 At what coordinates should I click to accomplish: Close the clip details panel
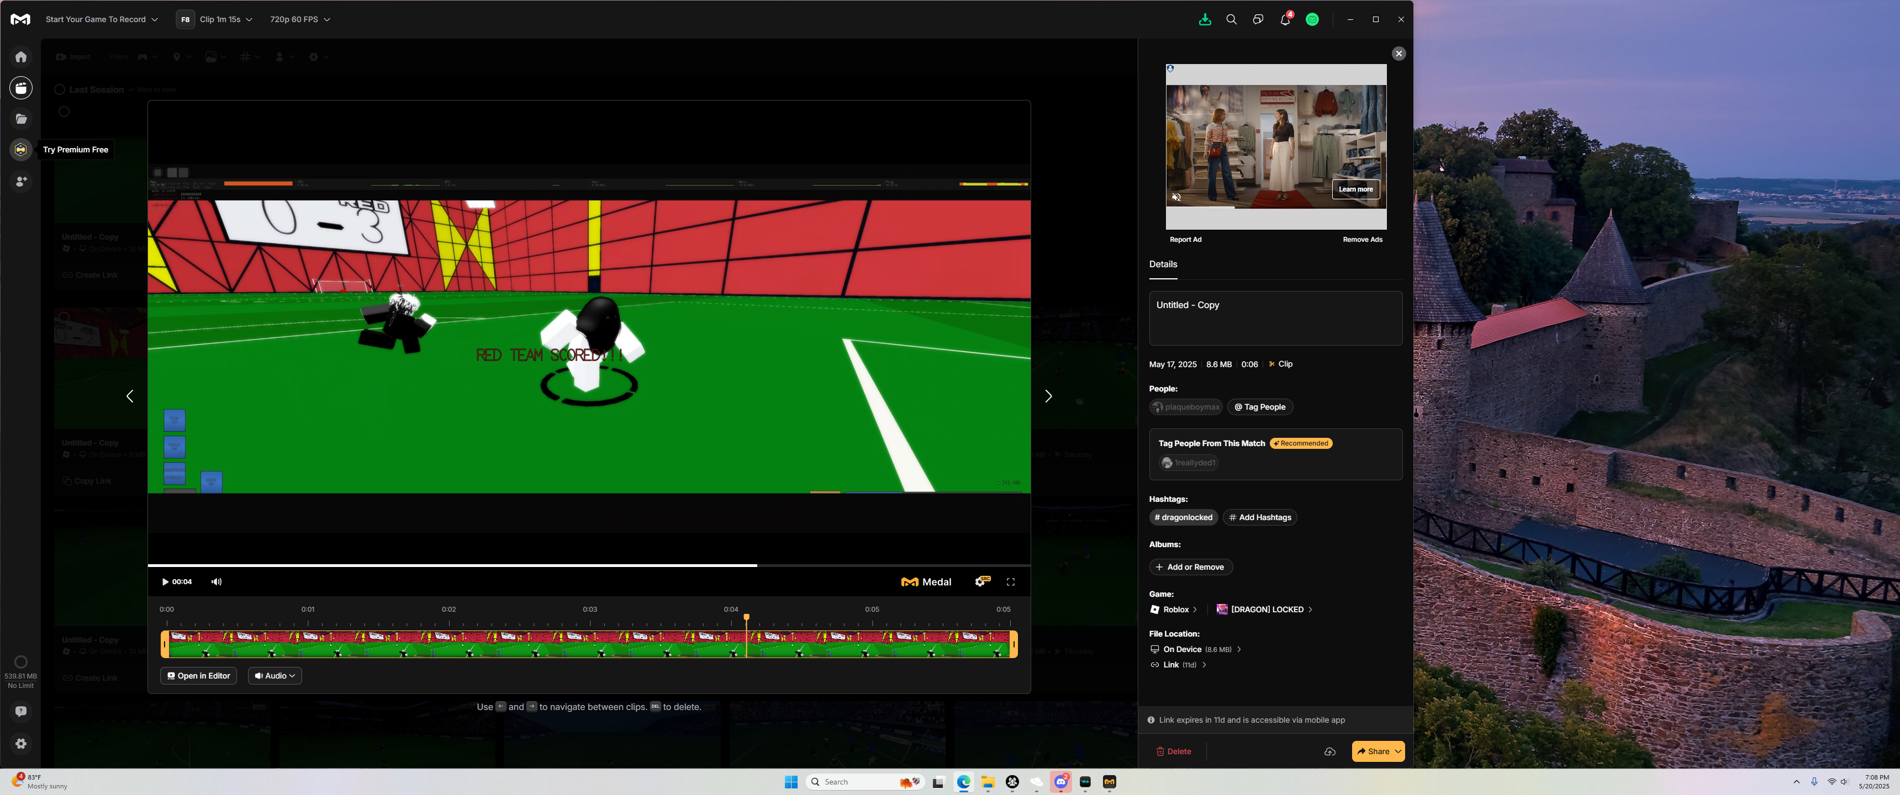click(1398, 54)
